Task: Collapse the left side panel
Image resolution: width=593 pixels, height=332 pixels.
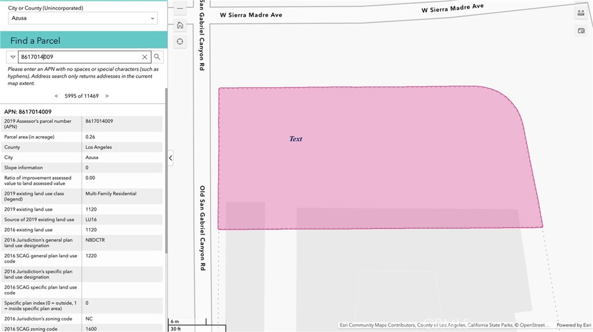Action: (x=170, y=158)
